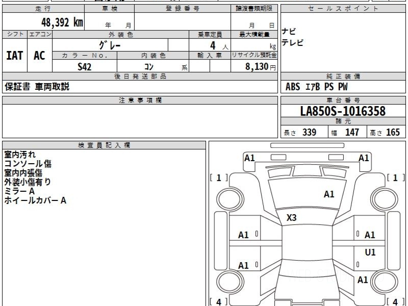Click the 外装色 header

coord(121,34)
